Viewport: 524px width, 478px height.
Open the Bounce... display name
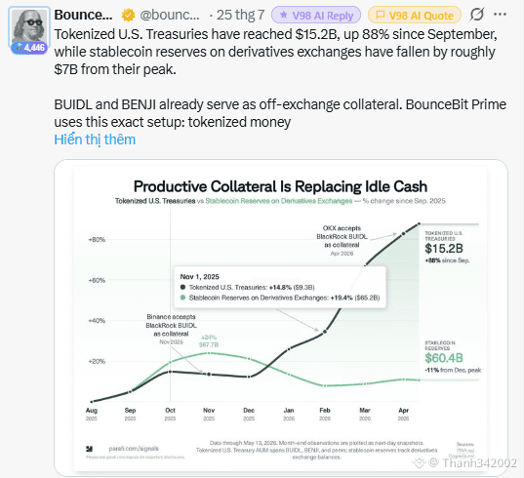(83, 15)
